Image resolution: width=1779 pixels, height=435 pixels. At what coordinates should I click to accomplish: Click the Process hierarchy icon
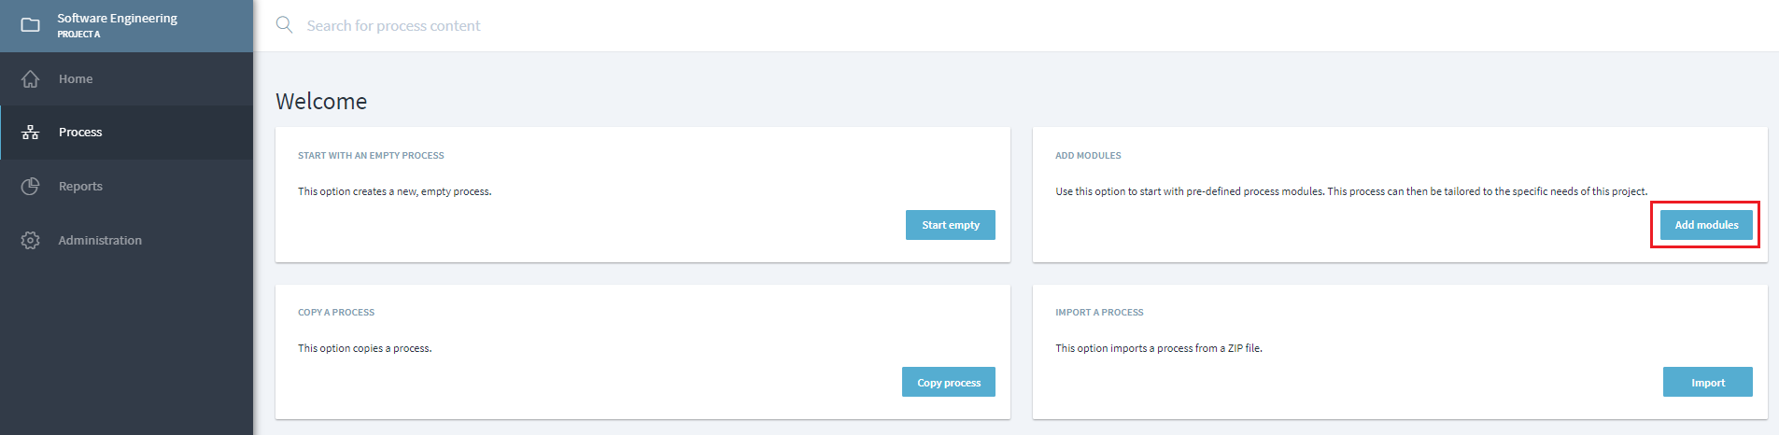pyautogui.click(x=31, y=133)
